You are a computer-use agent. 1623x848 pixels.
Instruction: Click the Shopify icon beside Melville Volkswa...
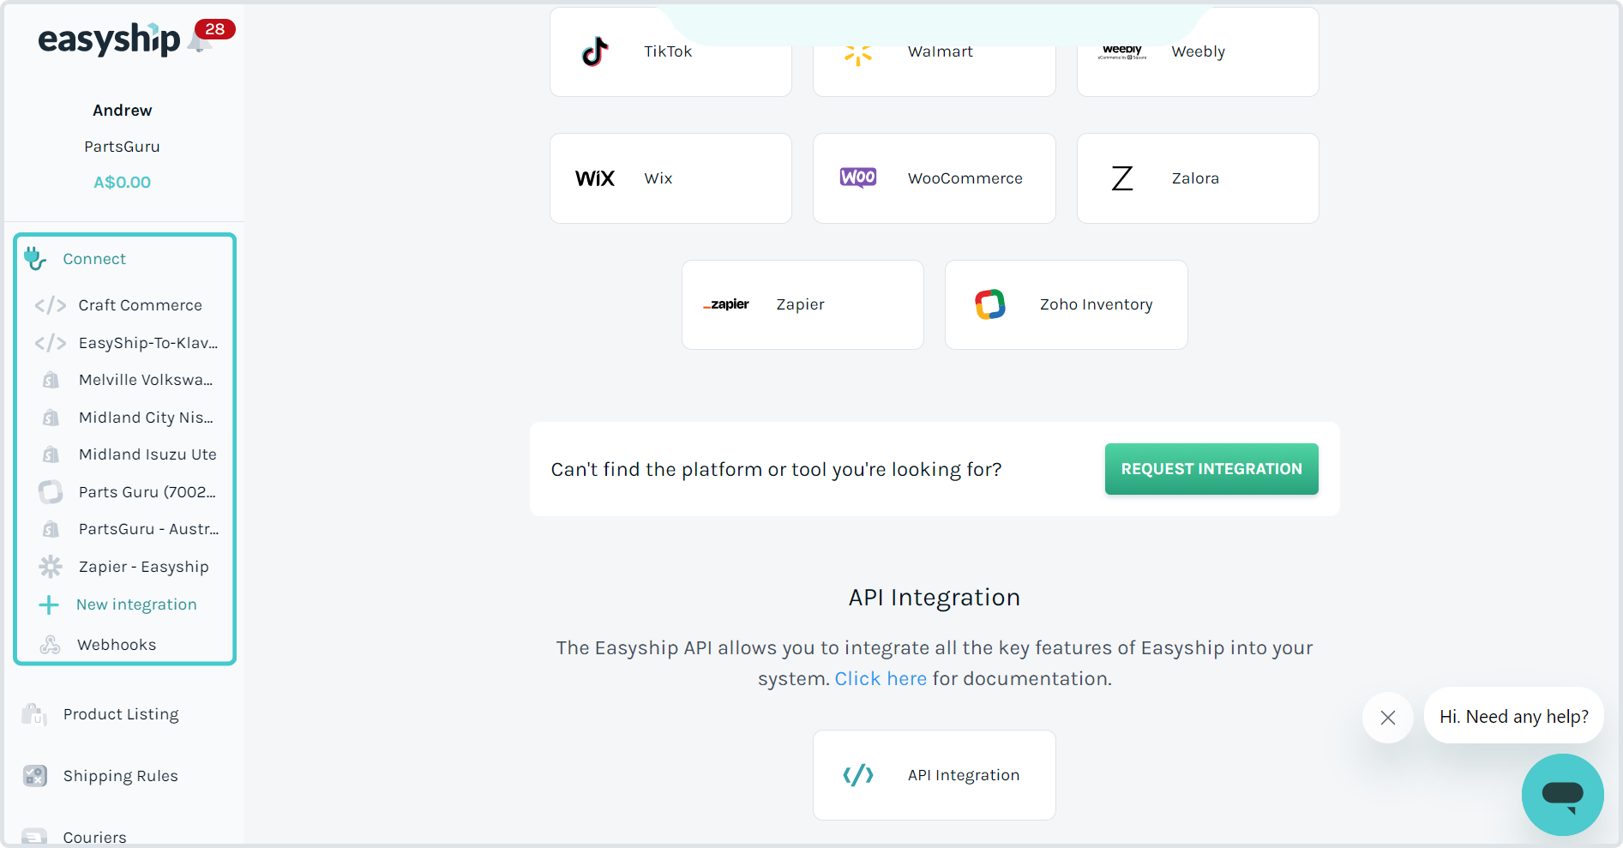pos(51,380)
